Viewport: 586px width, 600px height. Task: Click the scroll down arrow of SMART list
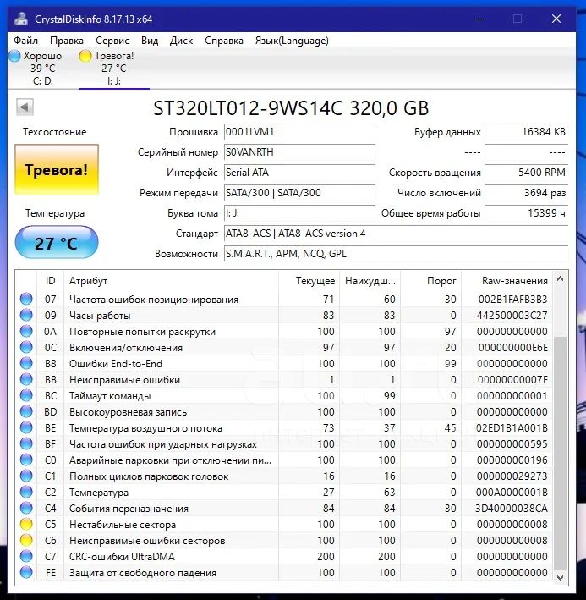click(x=561, y=577)
